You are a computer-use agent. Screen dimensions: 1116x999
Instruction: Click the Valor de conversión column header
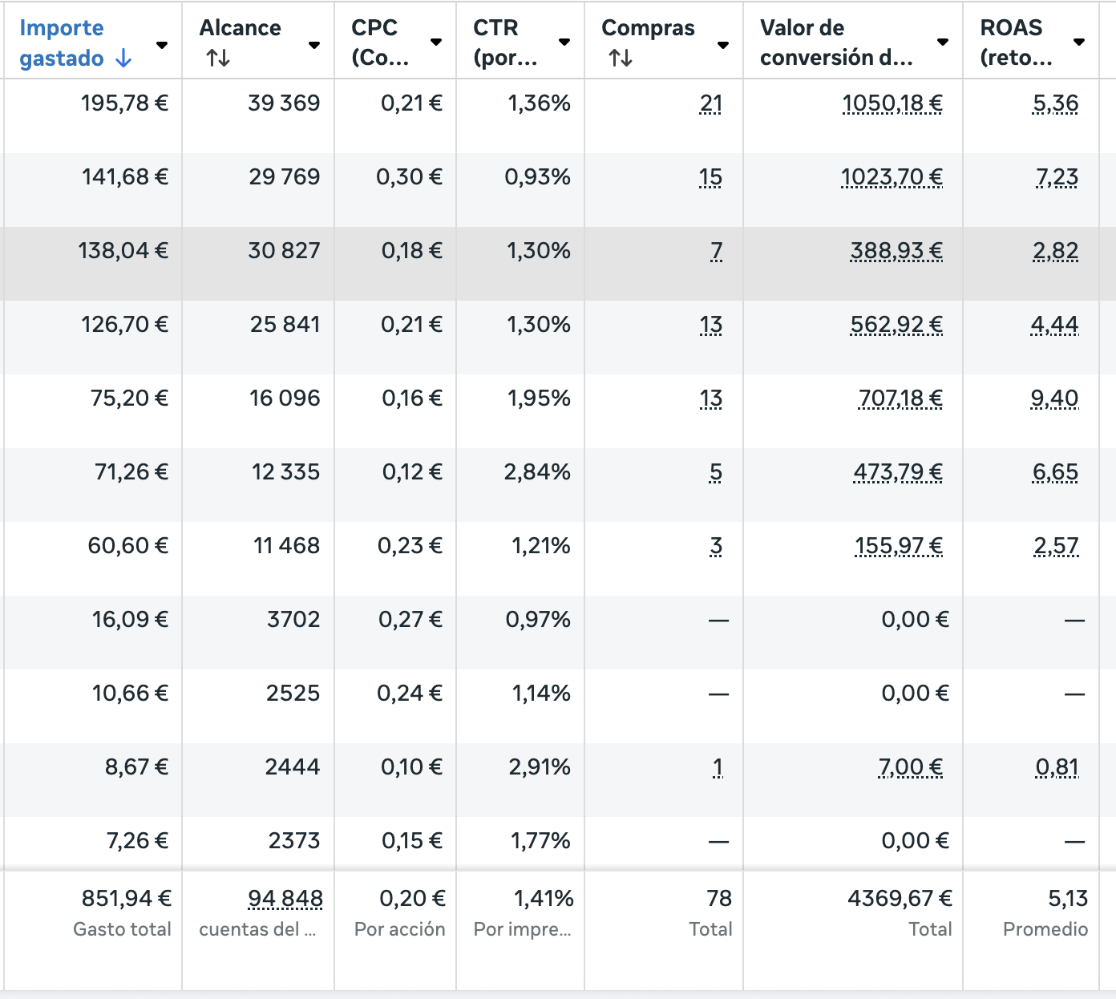[835, 42]
